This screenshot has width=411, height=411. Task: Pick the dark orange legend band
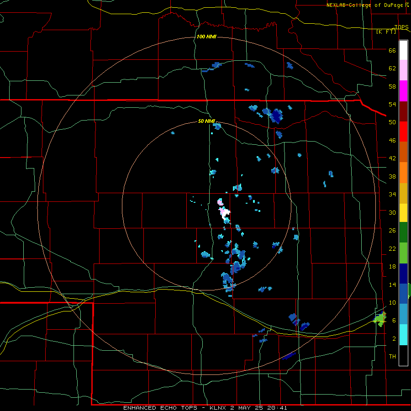coord(403,152)
